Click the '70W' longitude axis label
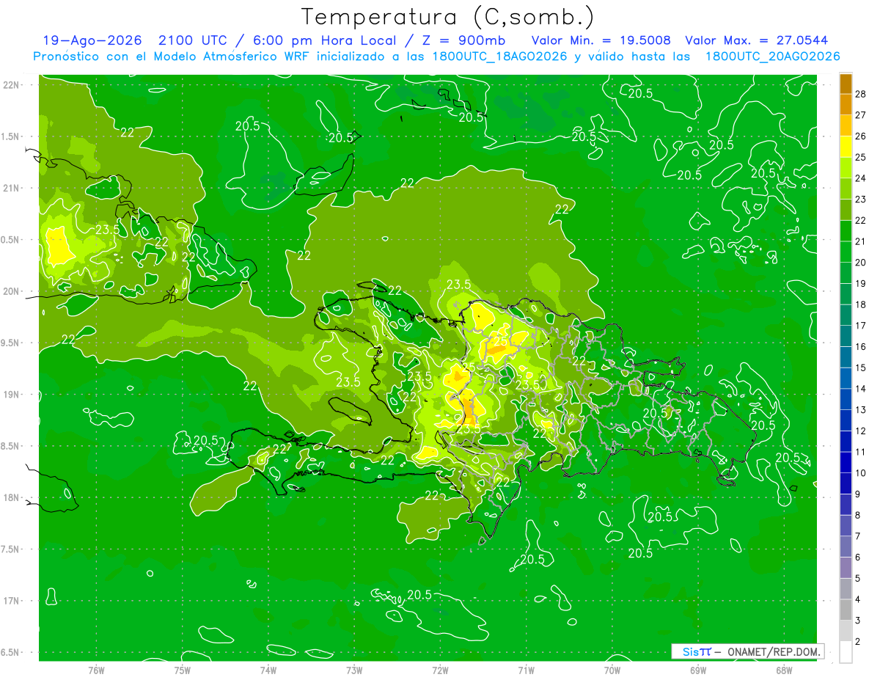 [612, 670]
